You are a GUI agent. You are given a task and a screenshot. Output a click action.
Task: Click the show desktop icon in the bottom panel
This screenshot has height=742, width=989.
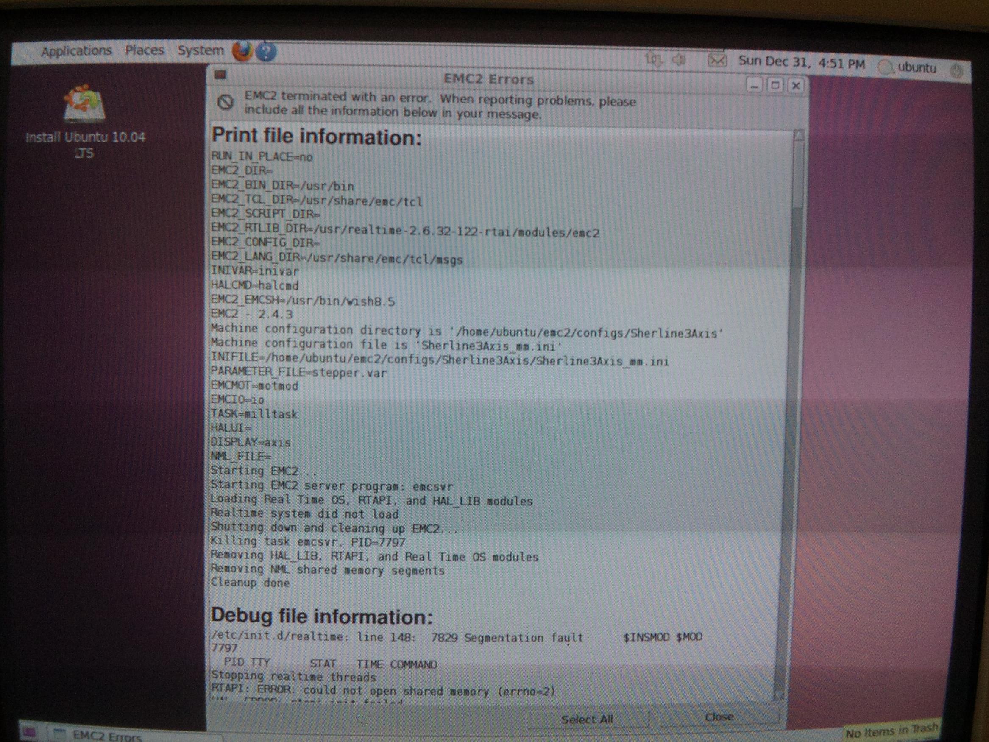tap(30, 733)
